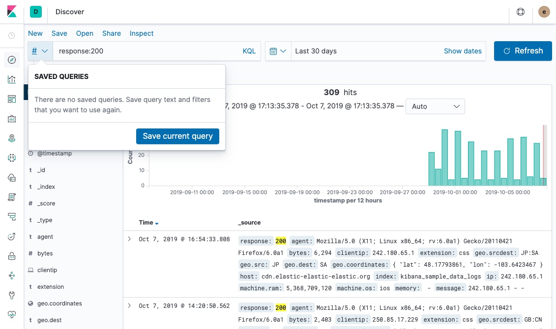Open Maps from the sidebar

coord(12,138)
